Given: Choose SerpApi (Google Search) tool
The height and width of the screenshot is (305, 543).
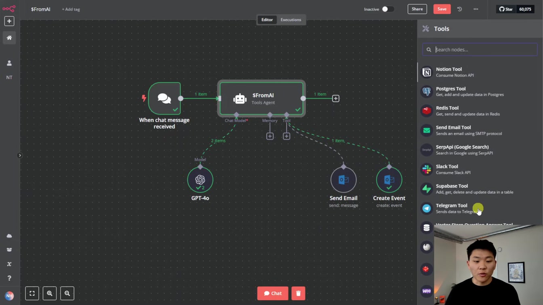Looking at the screenshot, I should click(x=480, y=150).
